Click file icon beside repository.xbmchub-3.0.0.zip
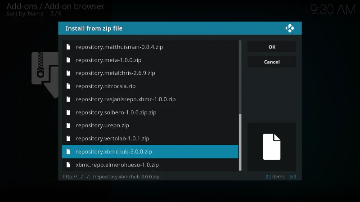Image resolution: width=360 pixels, height=202 pixels. click(x=68, y=152)
